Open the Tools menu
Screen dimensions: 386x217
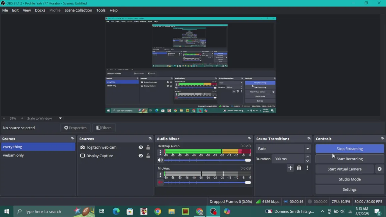(x=101, y=10)
